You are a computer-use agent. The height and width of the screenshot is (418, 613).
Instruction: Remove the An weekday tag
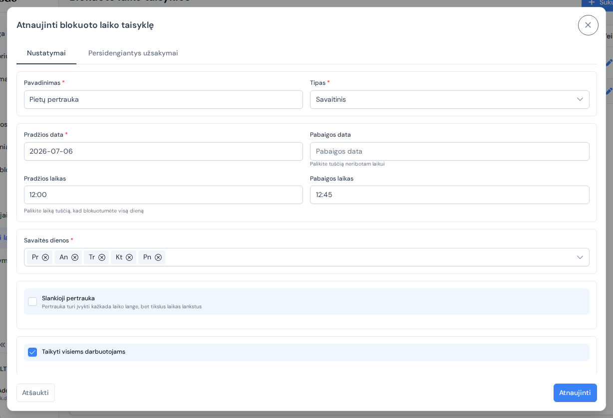pyautogui.click(x=75, y=257)
